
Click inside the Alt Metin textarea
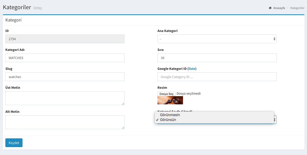[x=65, y=122]
